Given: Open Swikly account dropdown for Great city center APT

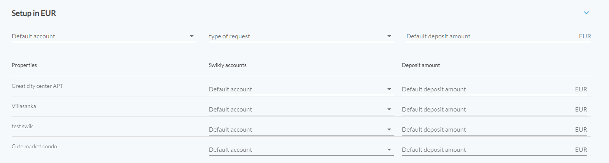Looking at the screenshot, I should pos(301,89).
